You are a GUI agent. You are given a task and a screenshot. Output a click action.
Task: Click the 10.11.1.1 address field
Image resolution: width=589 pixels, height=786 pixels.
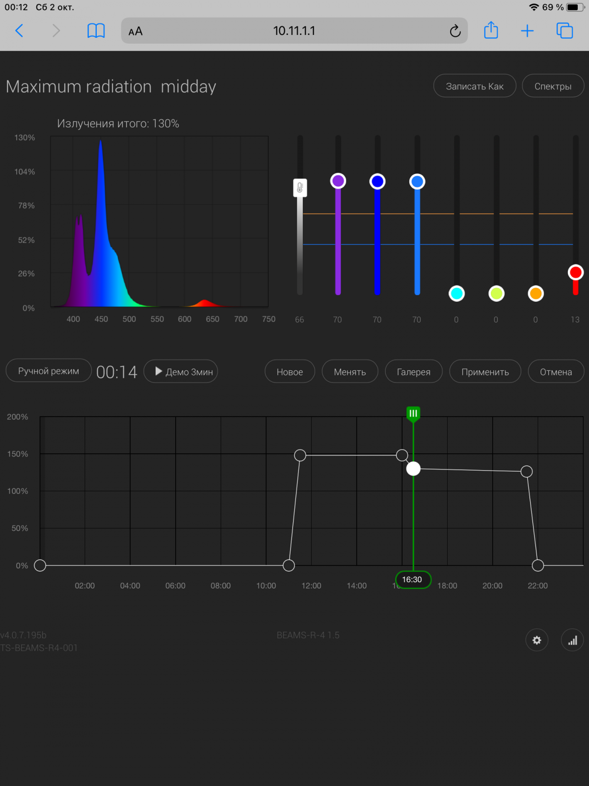click(x=294, y=31)
